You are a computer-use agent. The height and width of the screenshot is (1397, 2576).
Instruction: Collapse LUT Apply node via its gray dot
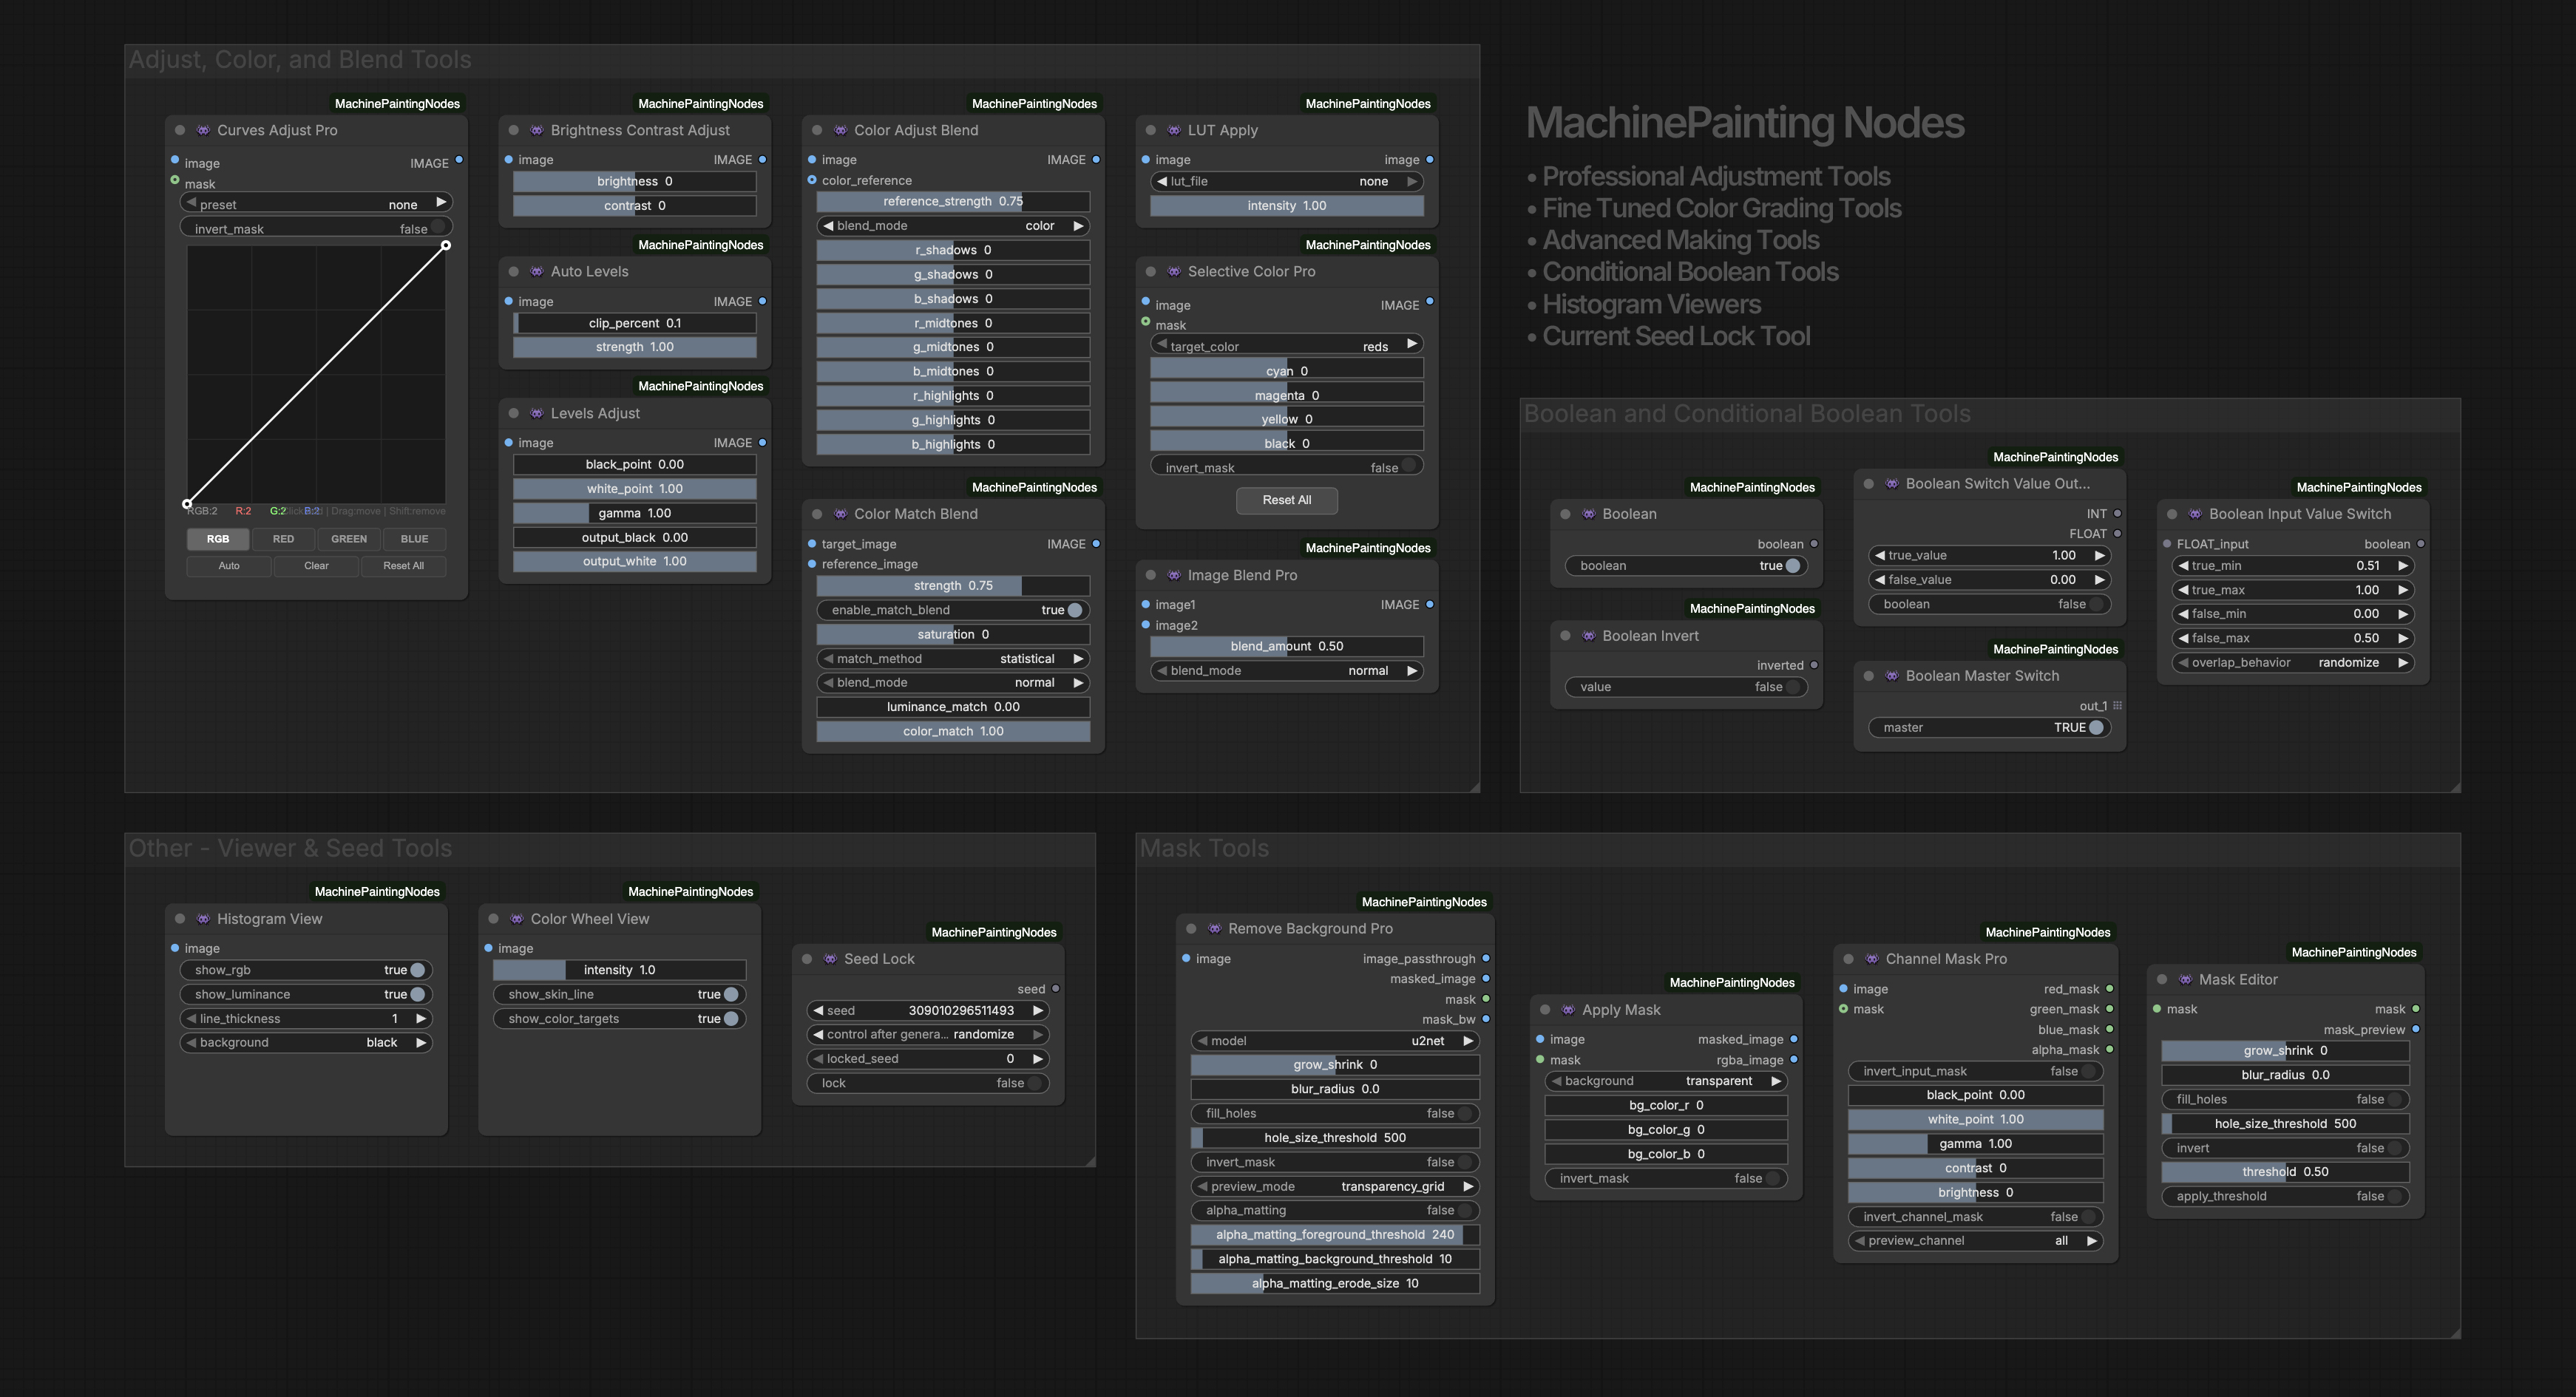click(x=1151, y=130)
